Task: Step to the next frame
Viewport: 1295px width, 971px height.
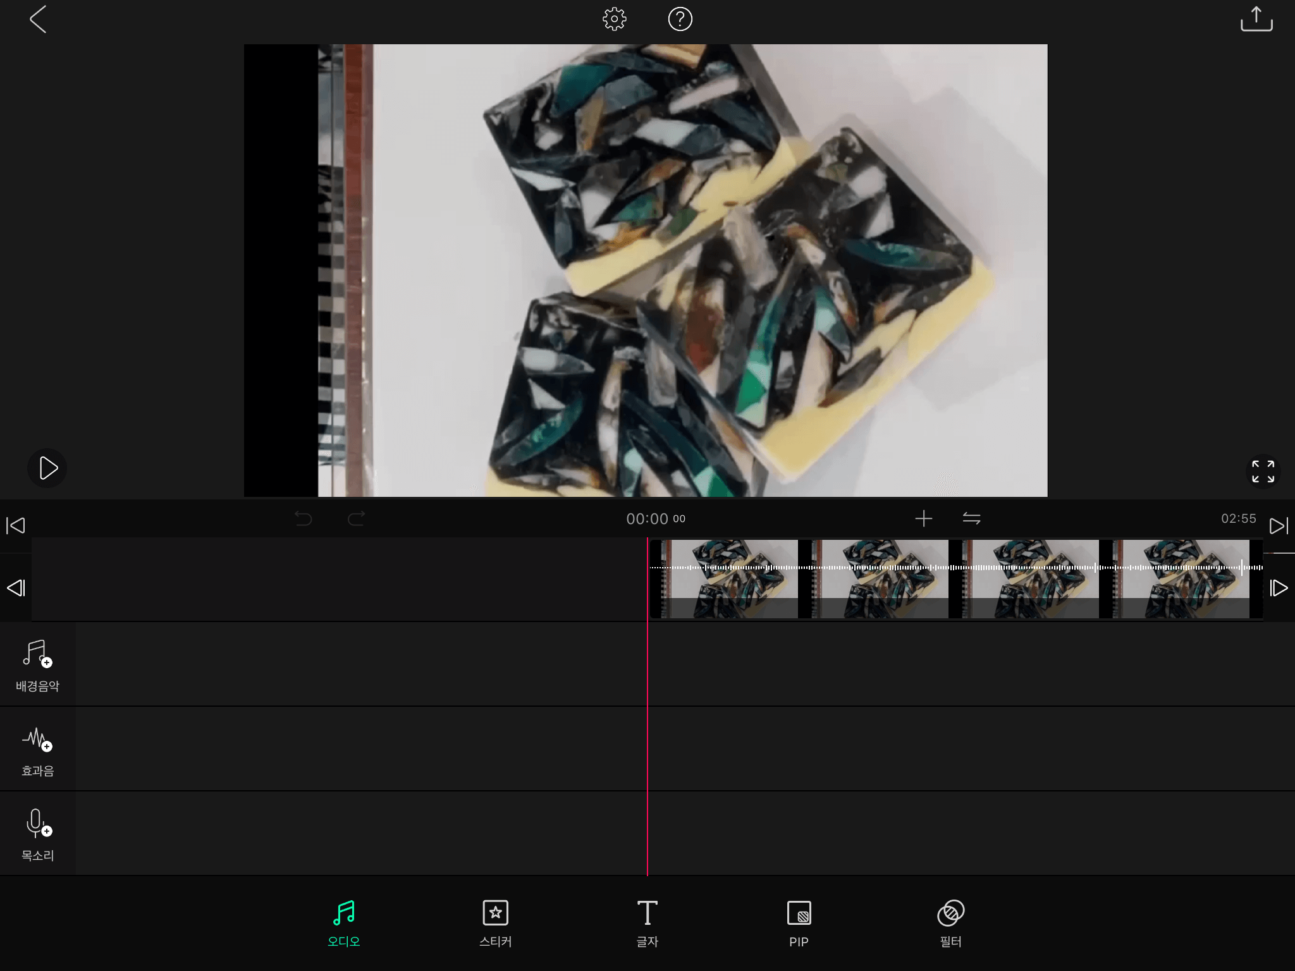Action: click(x=1279, y=588)
